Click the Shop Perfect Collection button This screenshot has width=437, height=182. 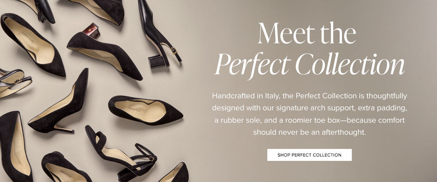click(x=309, y=155)
